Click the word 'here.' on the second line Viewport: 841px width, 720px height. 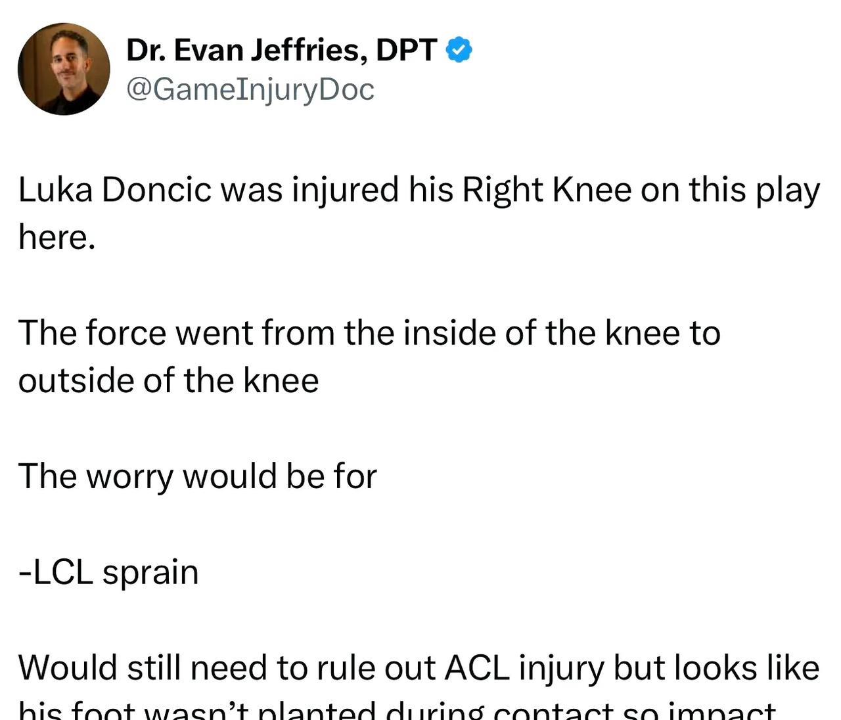(x=57, y=237)
